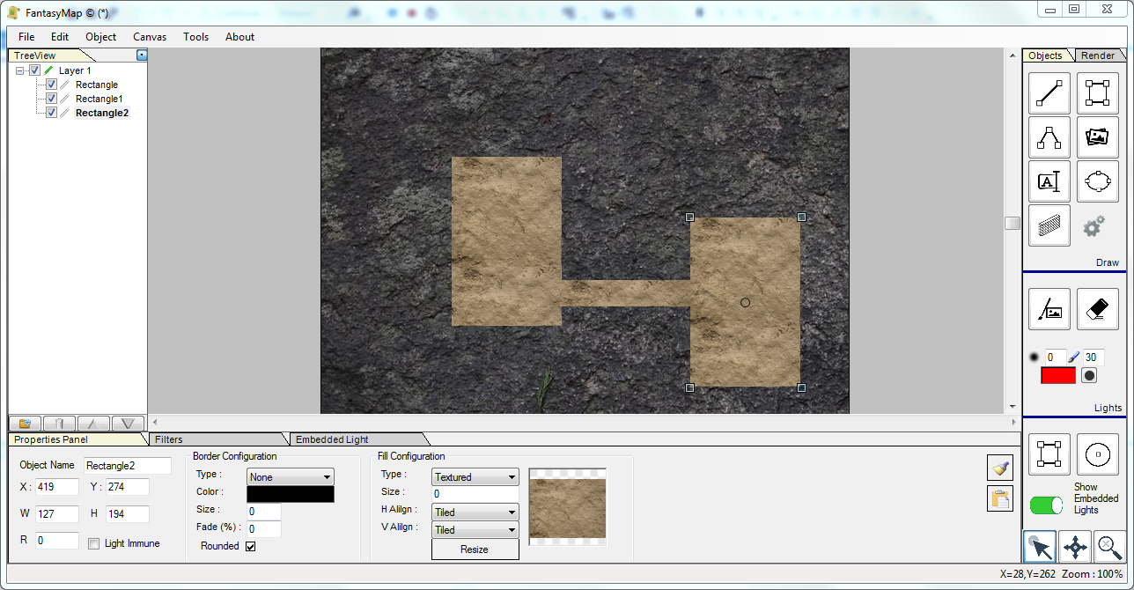1134x590 pixels.
Task: Toggle the Rounded border checkbox
Action: point(251,547)
